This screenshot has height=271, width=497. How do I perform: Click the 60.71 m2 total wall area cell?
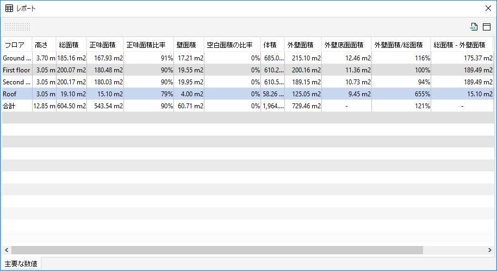[x=189, y=106]
